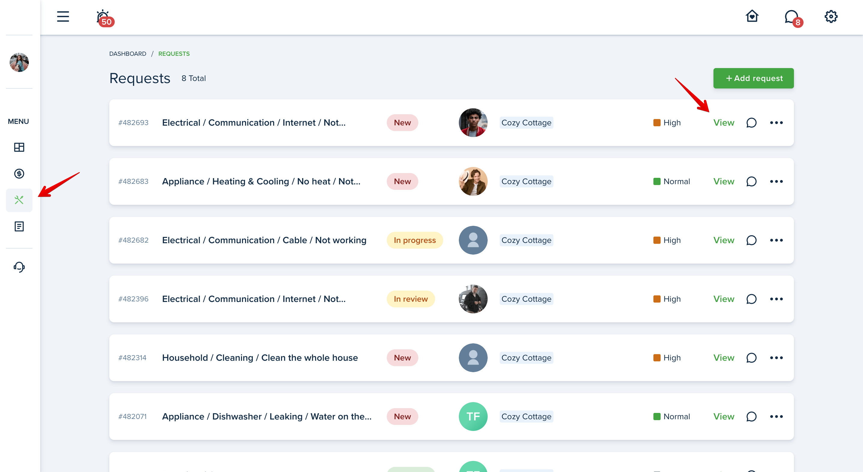The width and height of the screenshot is (863, 472).
Task: Open comments for request #482682
Action: click(751, 240)
